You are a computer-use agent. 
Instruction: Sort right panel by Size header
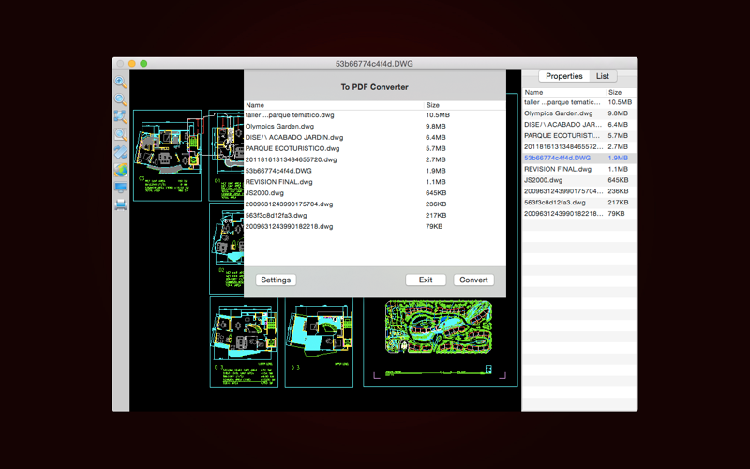(621, 92)
